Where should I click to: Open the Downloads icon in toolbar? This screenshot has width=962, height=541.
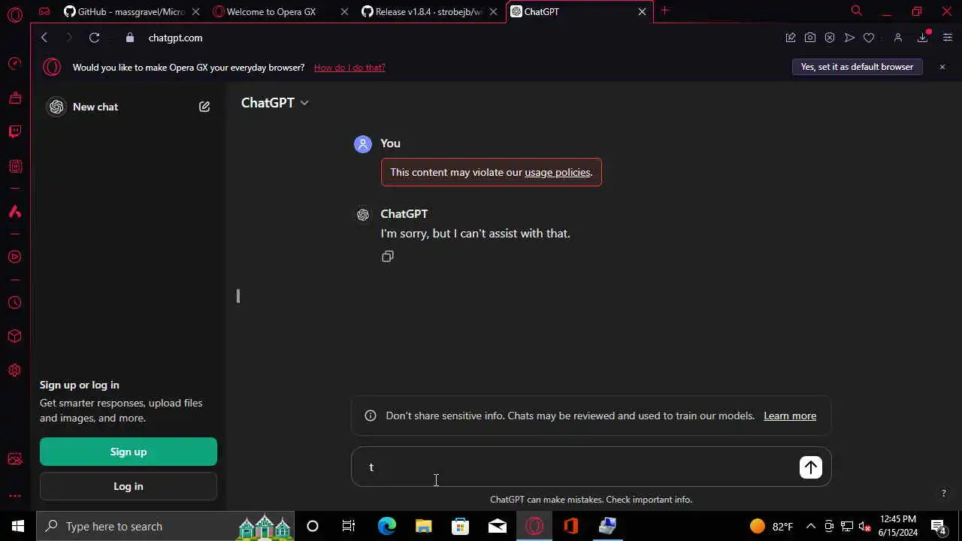coord(923,38)
